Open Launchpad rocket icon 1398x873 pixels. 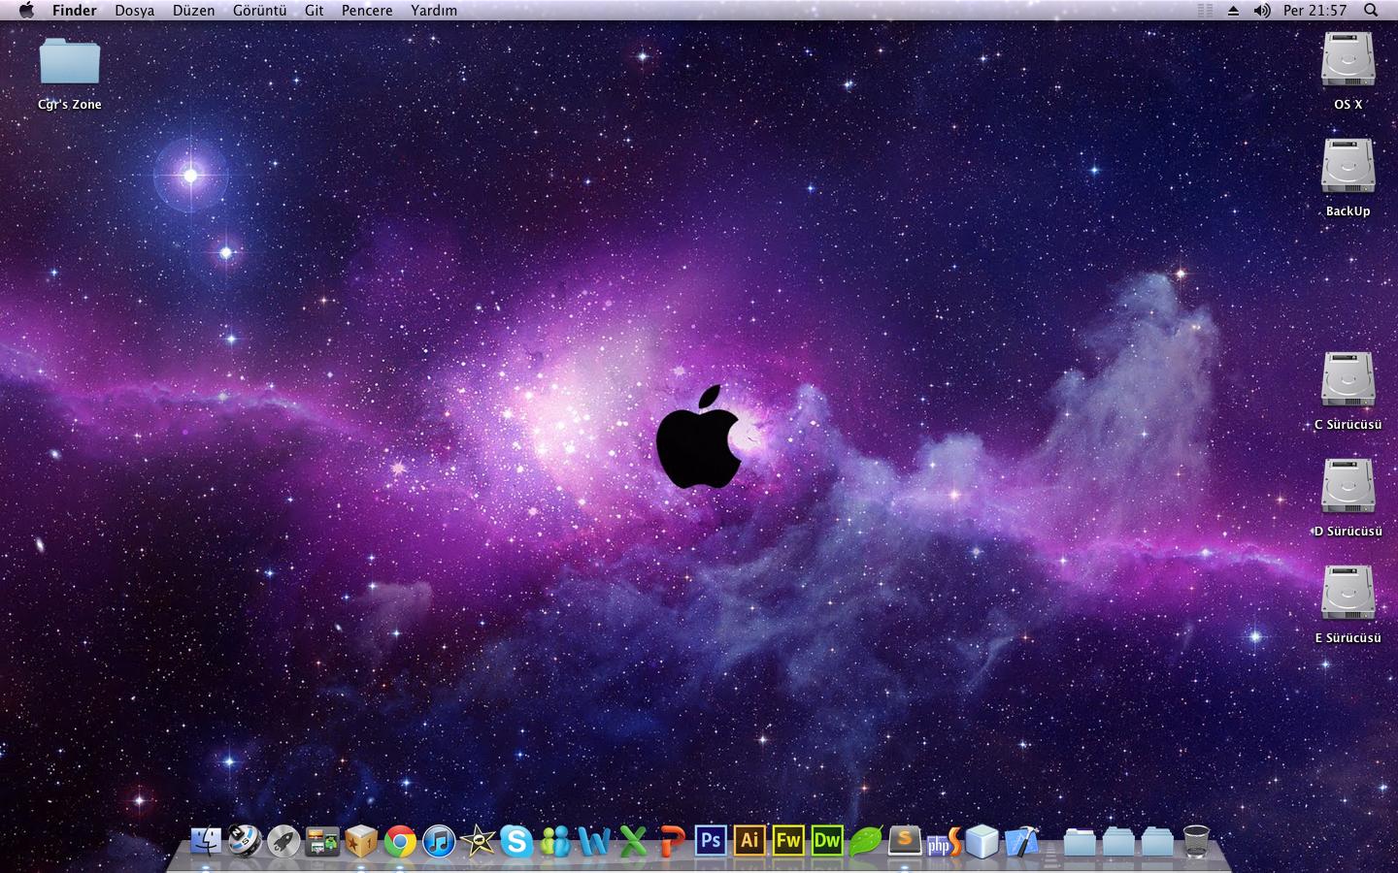coord(283,841)
